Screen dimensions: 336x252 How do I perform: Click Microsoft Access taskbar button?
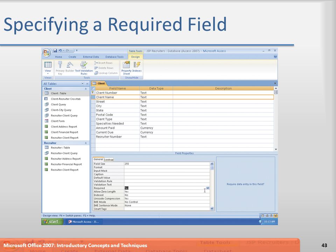tap(84, 222)
